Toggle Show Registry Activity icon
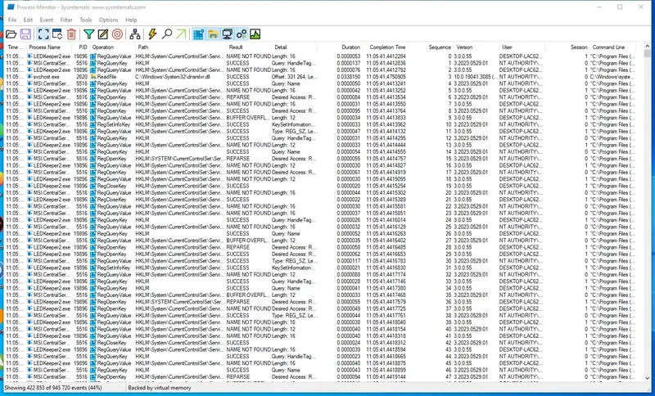655x396 pixels. (198, 34)
